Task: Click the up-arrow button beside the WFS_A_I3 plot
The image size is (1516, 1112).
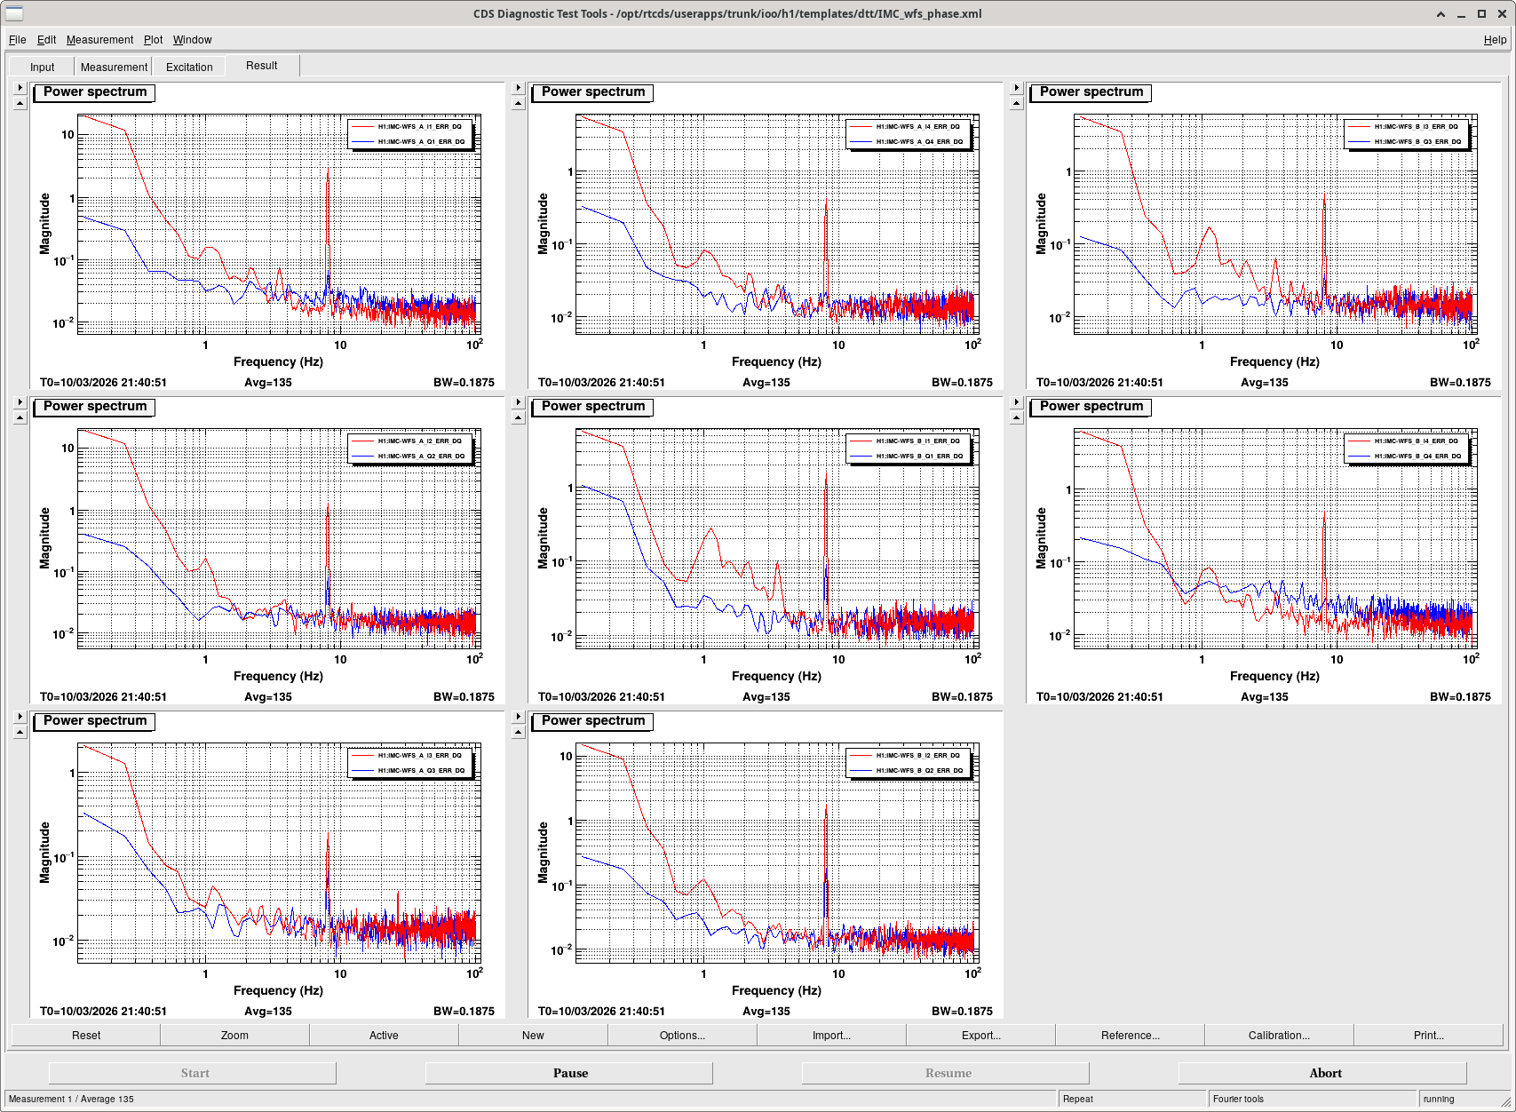Action: click(x=20, y=733)
